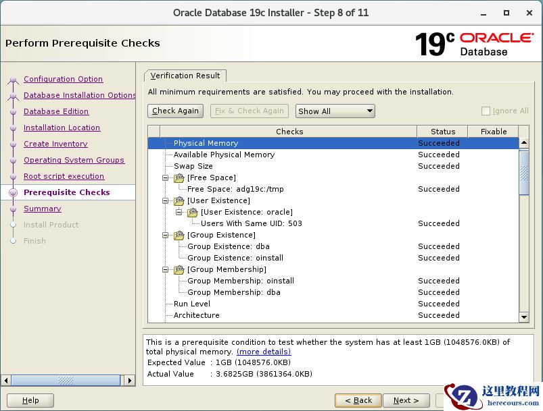This screenshot has width=543, height=411.
Task: Click Fix & Check Again button
Action: [x=250, y=111]
